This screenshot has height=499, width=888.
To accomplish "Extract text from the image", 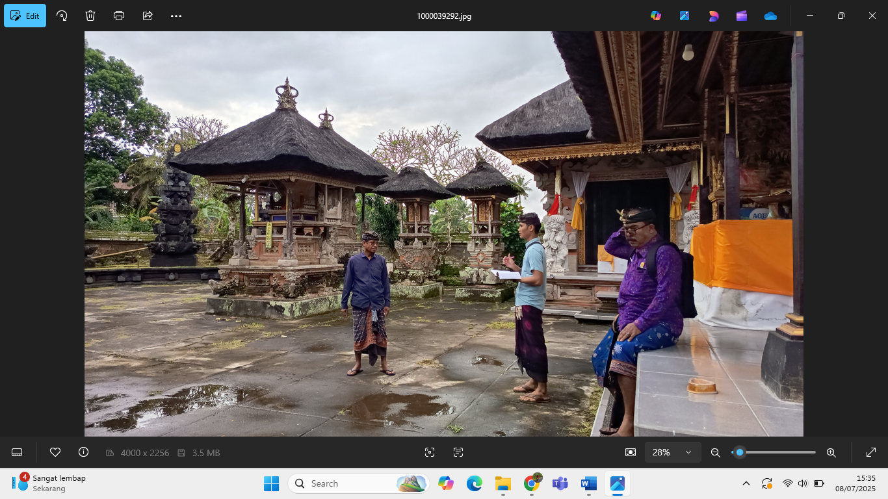I will 460,452.
